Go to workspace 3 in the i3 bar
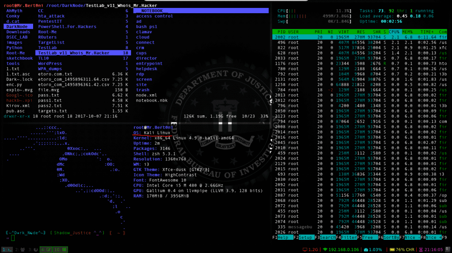 coord(32,249)
